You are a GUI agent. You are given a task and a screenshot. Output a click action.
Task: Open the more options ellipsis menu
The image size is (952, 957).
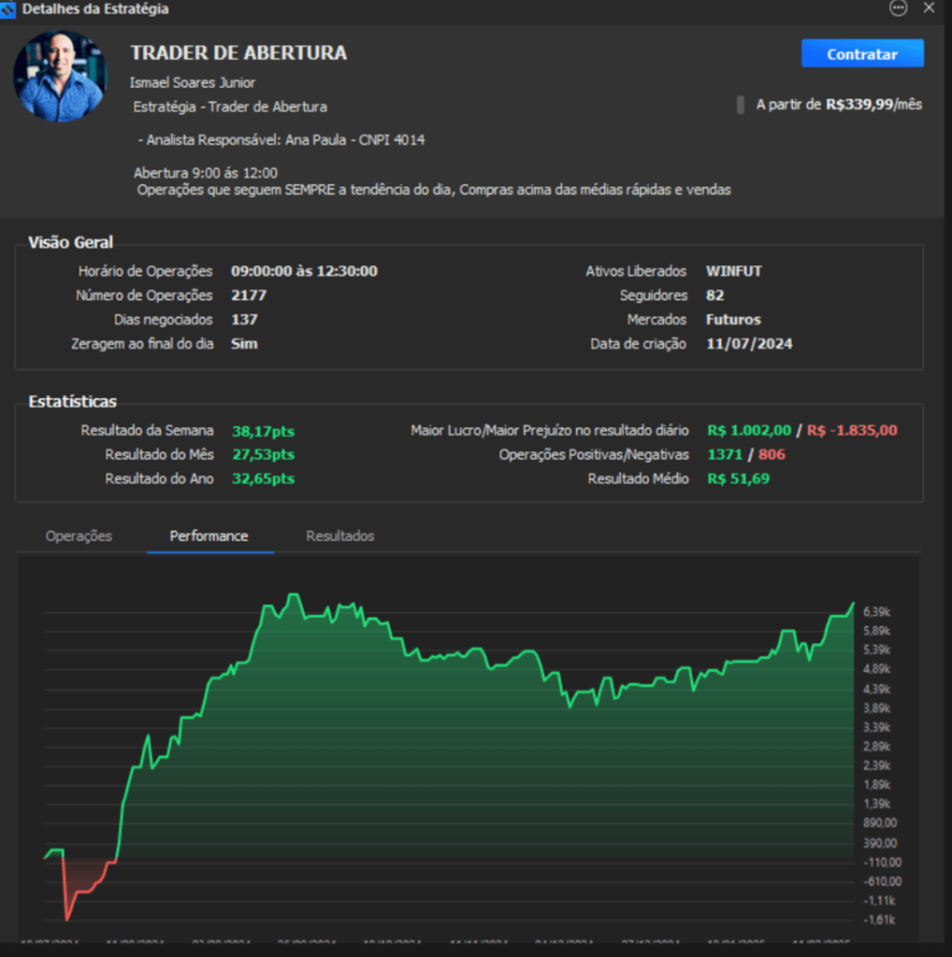pos(899,8)
